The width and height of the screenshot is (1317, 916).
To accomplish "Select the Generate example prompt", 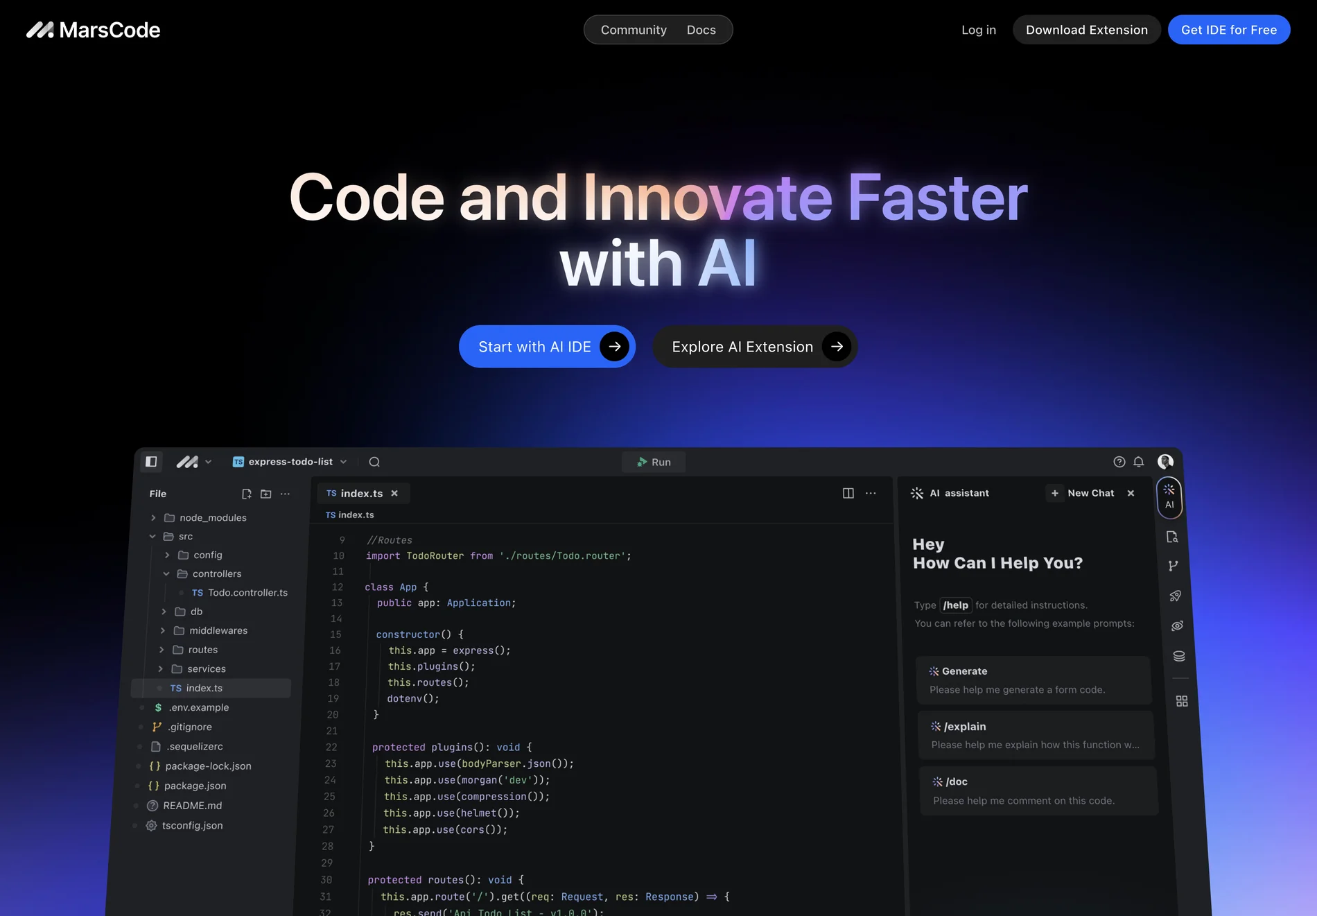I will point(1033,680).
